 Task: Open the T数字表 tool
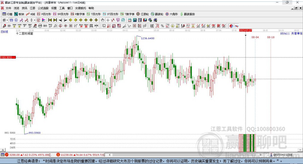127,14
